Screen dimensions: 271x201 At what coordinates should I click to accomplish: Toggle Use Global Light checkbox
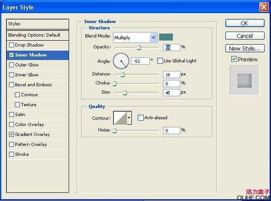(160, 61)
